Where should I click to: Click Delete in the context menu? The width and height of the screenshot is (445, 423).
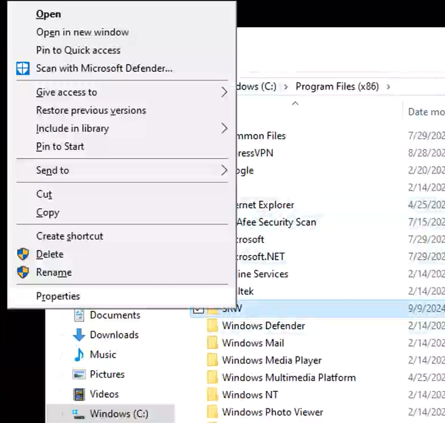click(x=50, y=254)
